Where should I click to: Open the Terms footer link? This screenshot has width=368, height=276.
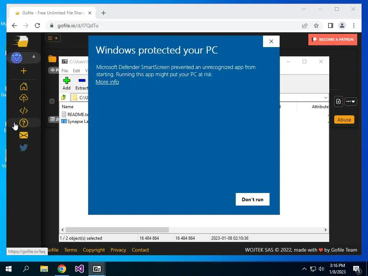coord(71,250)
